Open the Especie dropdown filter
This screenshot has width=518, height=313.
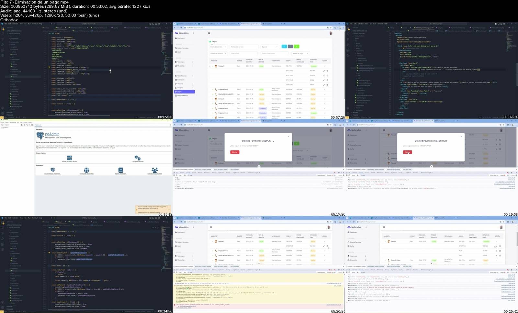click(x=269, y=47)
